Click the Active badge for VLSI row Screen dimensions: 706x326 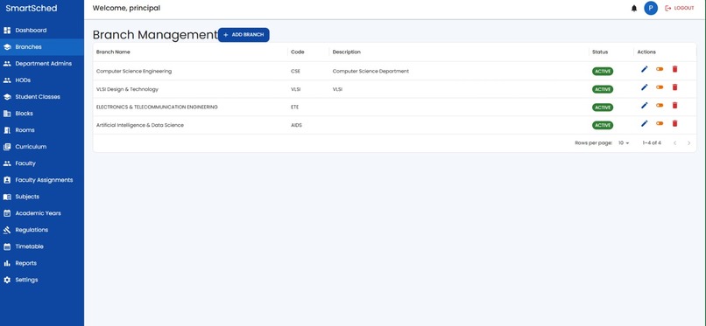[x=603, y=89]
